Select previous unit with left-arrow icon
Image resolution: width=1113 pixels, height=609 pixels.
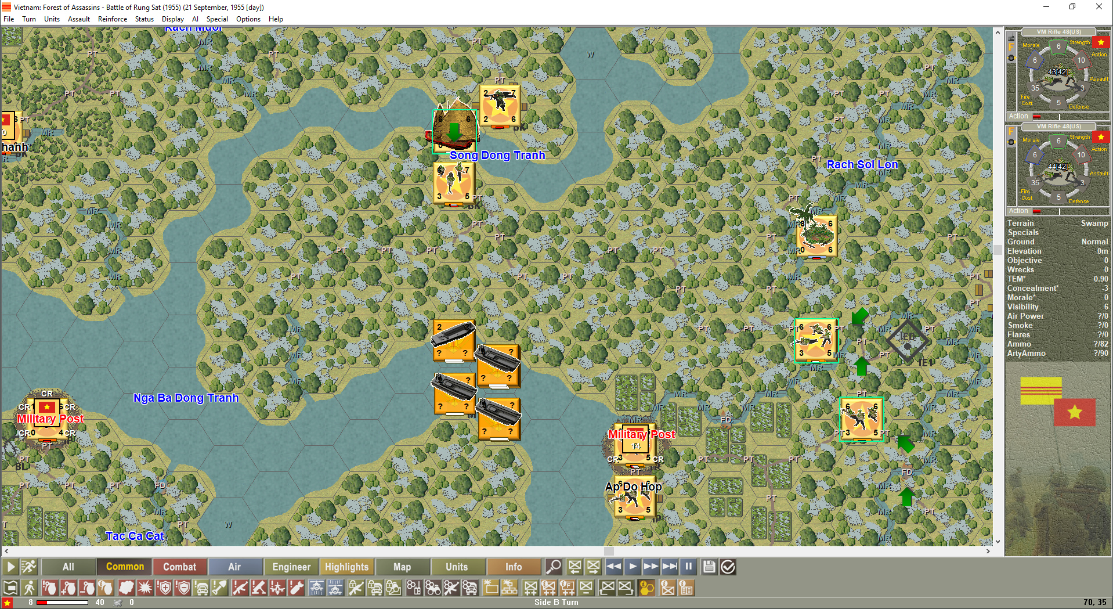[574, 567]
